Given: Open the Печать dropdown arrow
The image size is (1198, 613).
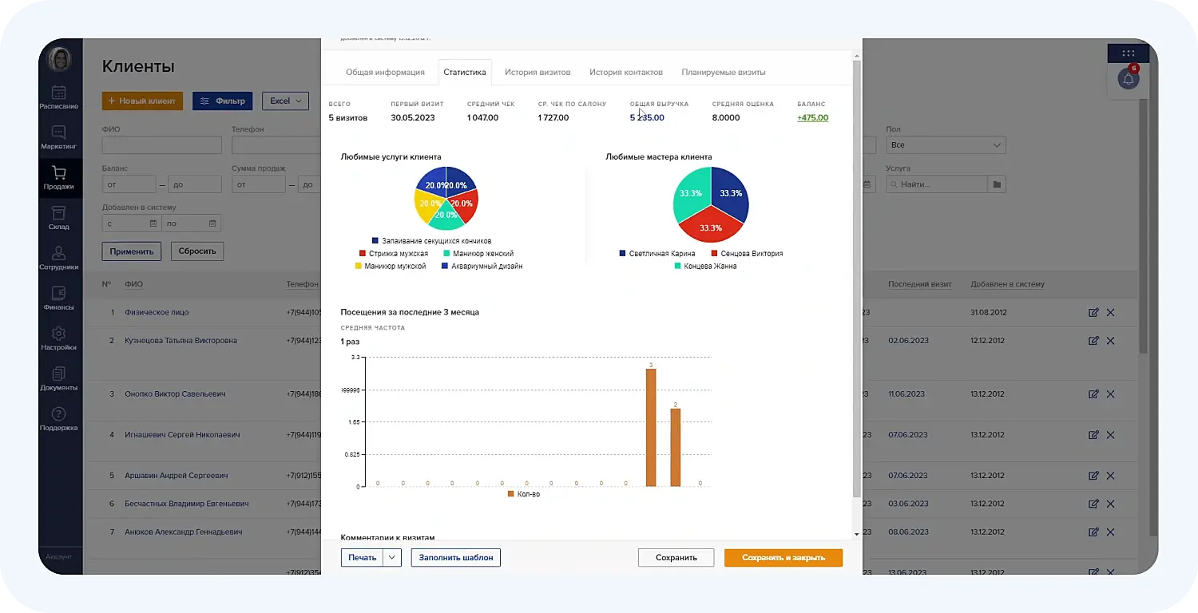Looking at the screenshot, I should coord(391,557).
